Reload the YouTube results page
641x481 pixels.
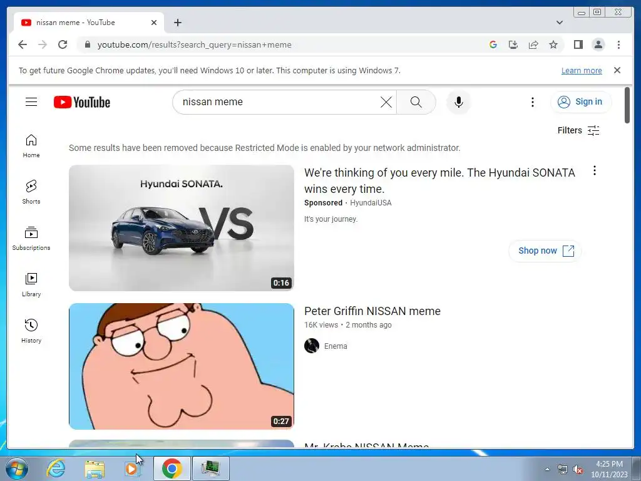point(63,44)
